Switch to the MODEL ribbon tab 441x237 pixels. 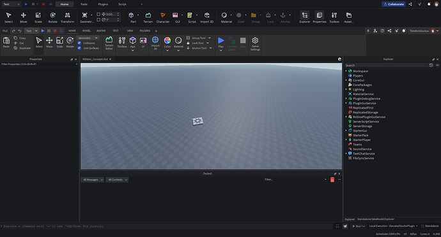[86, 31]
